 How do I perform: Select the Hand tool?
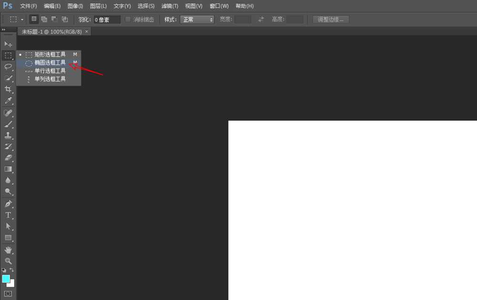[x=8, y=250]
